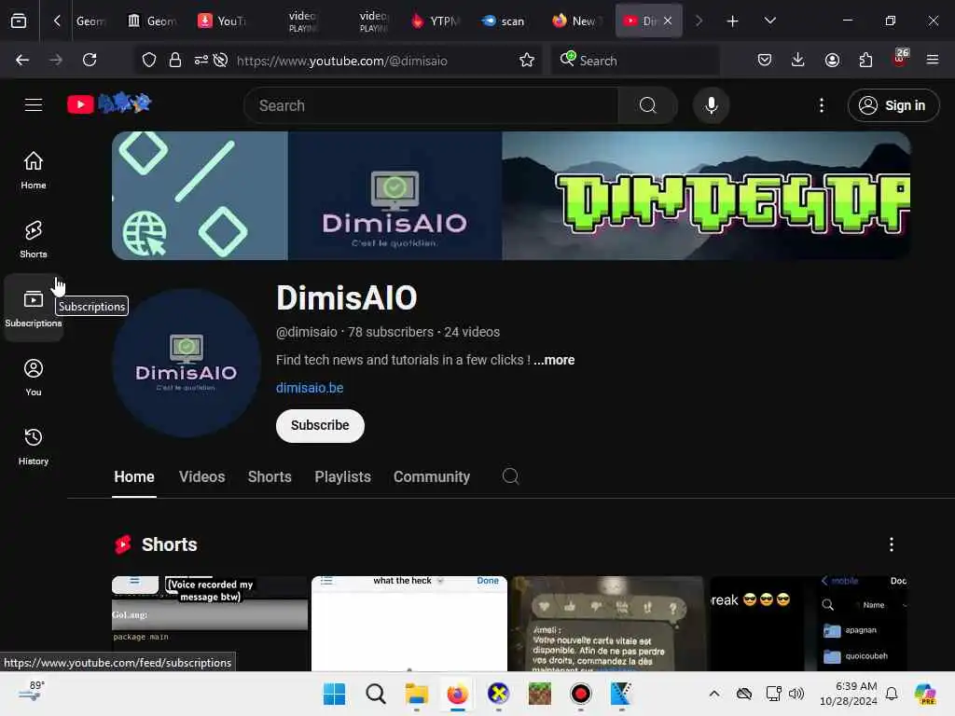Open notifications bell in taskbar
The width and height of the screenshot is (955, 716).
891,694
